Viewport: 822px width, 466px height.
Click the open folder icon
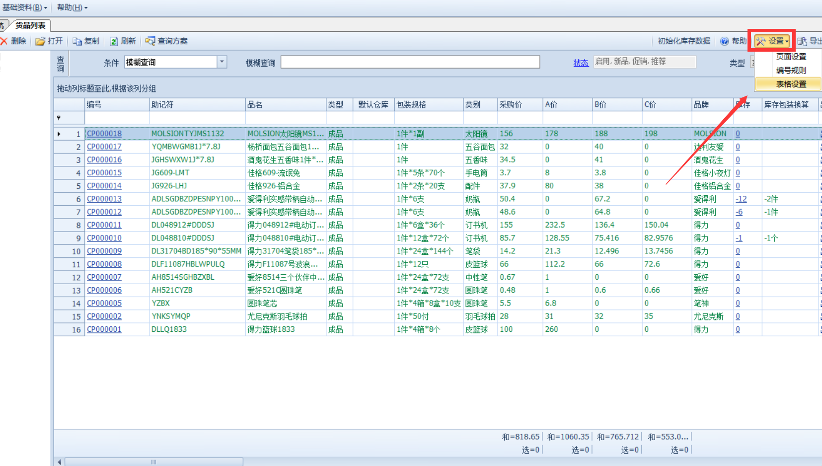pos(40,41)
